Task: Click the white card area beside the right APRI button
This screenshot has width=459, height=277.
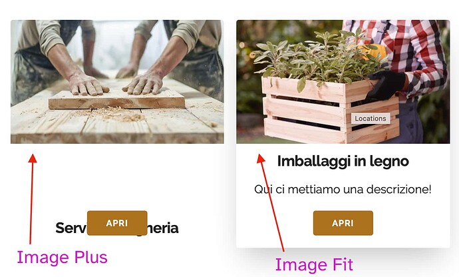Action: (x=410, y=224)
